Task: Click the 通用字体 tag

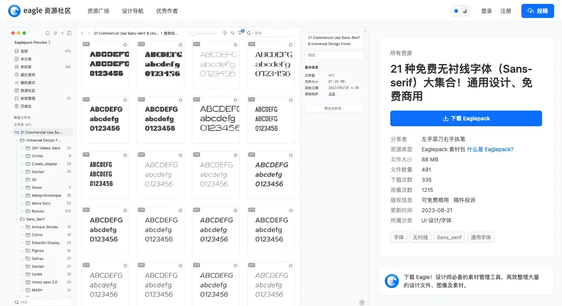Action: (481, 237)
